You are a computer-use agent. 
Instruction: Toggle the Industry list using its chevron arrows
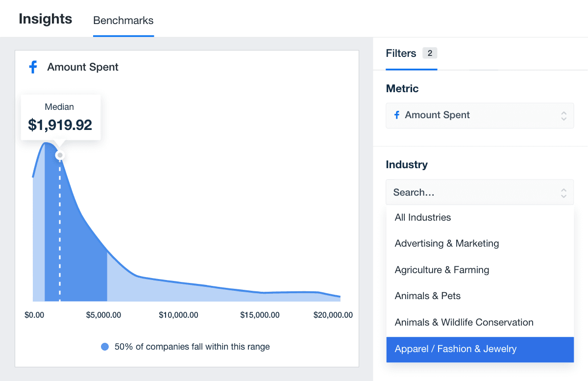pos(563,193)
